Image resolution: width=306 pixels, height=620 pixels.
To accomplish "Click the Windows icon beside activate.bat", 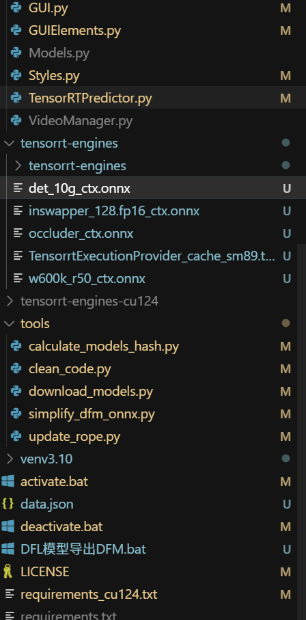I will (8, 482).
